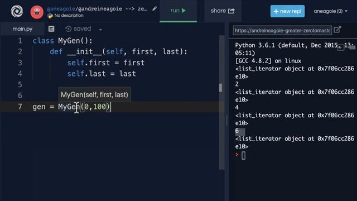Click console output value 4
This screenshot has width=357, height=201.
click(x=237, y=108)
